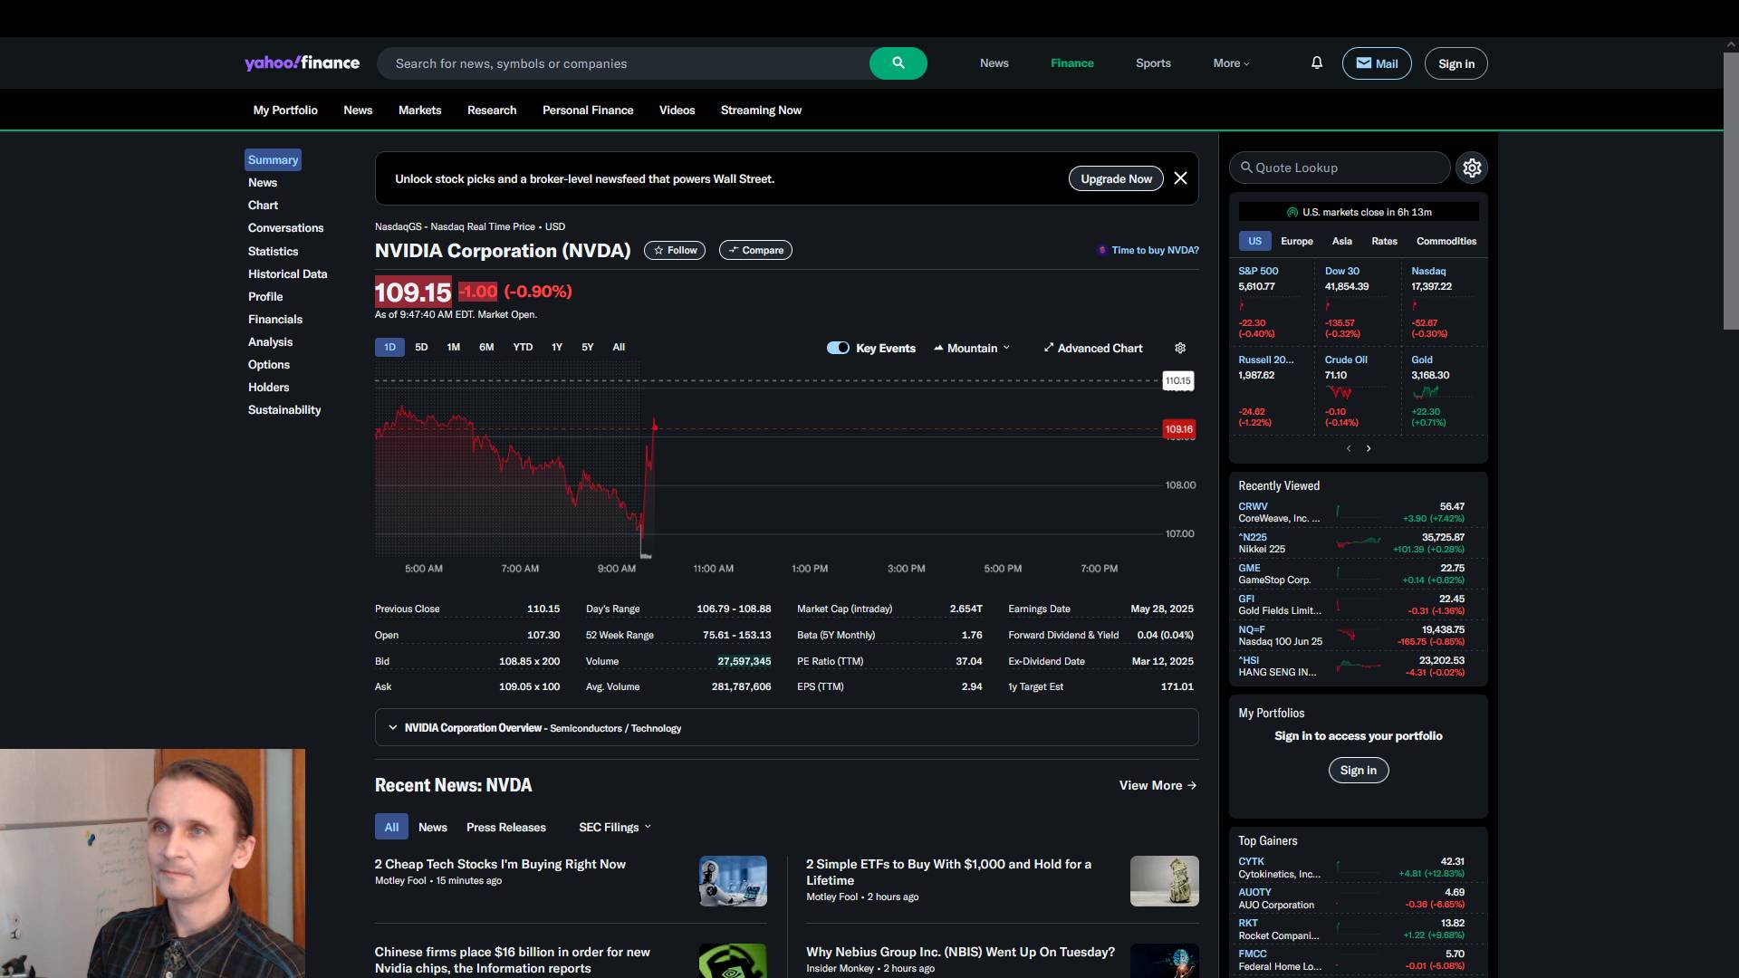Image resolution: width=1739 pixels, height=978 pixels.
Task: Close the Upgrade Now banner
Action: click(1180, 178)
